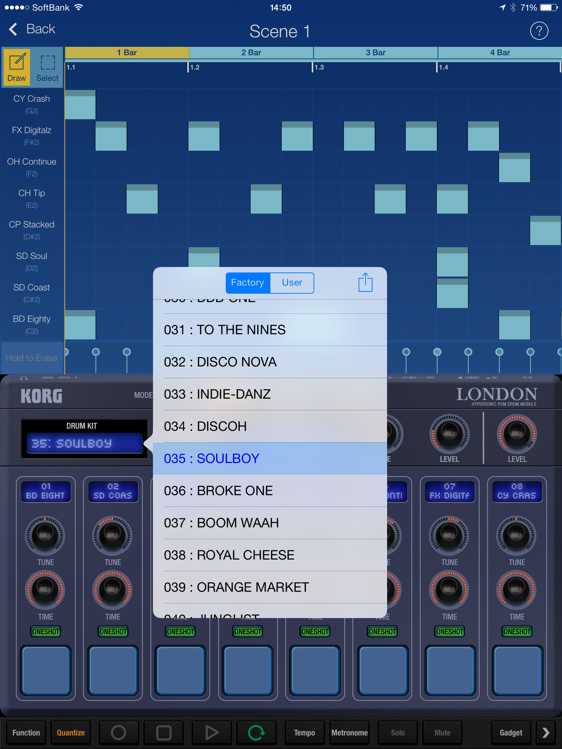Open sample selector for pad 07 FX DIGITF
Screen dimensions: 562x749
pos(450,491)
